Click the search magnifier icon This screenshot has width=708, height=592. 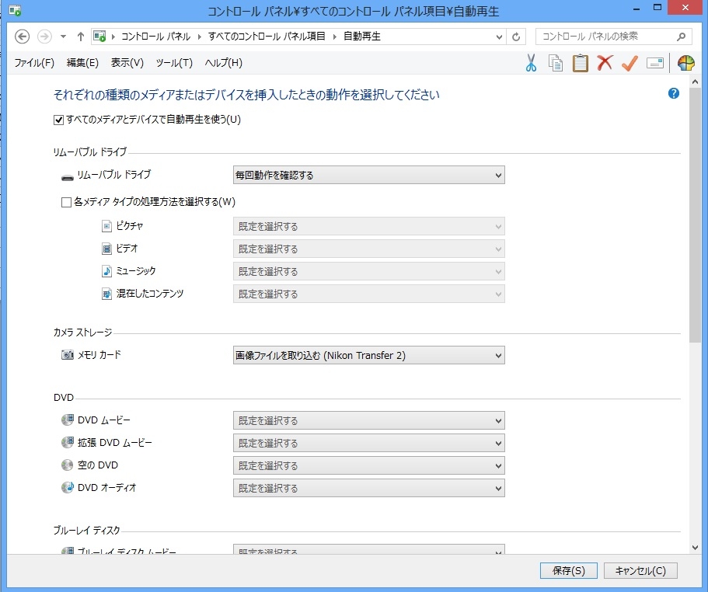[681, 37]
